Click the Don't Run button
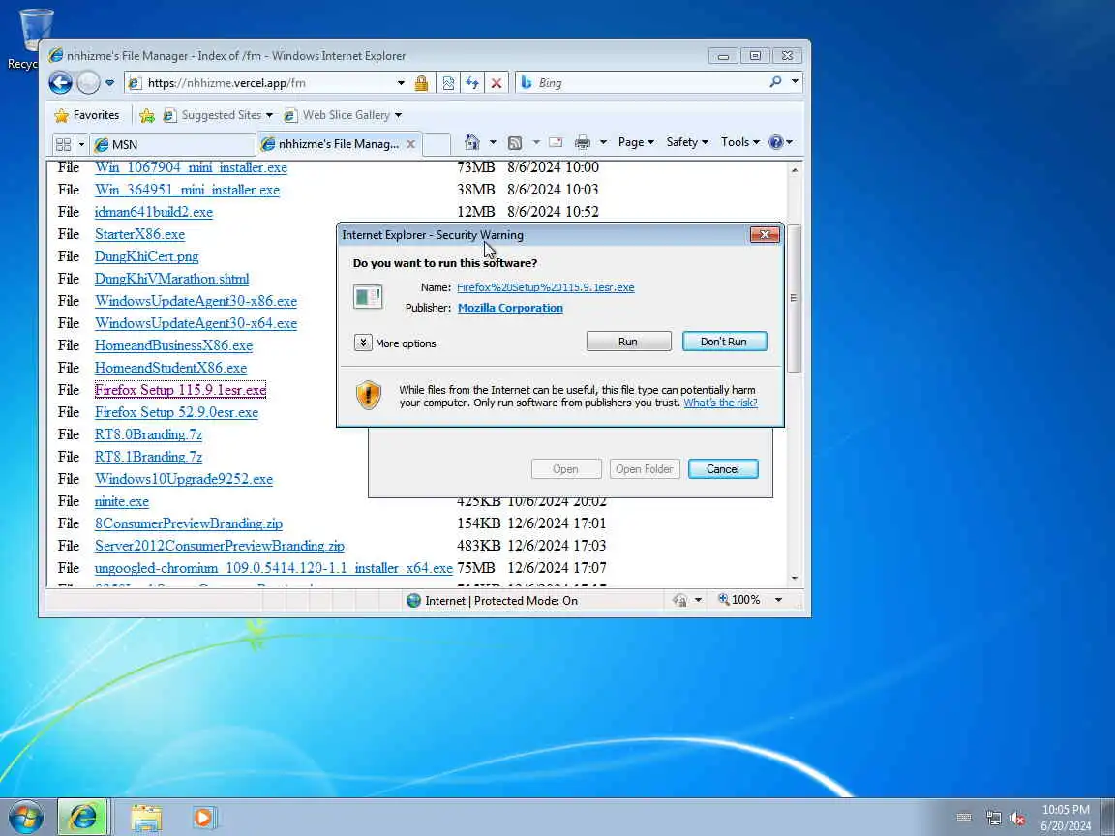The width and height of the screenshot is (1115, 836). pyautogui.click(x=724, y=342)
